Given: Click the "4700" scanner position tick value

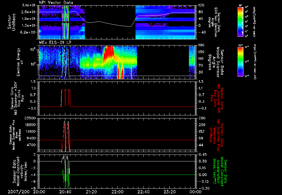Looking at the screenshot, I should pos(31,145).
